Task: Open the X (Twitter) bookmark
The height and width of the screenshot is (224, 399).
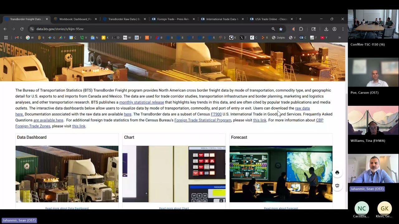Action: (x=243, y=38)
